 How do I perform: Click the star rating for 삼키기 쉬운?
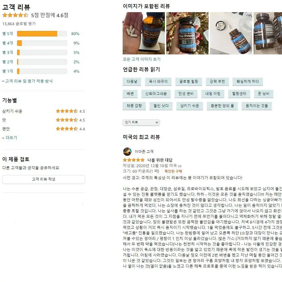tap(67, 111)
